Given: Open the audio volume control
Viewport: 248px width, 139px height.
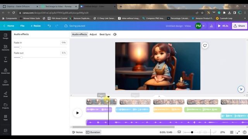Looking at the screenshot, I should (115, 34).
